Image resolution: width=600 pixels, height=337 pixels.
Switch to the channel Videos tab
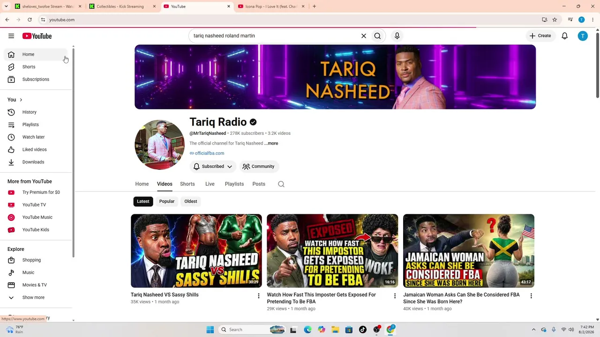tap(165, 184)
